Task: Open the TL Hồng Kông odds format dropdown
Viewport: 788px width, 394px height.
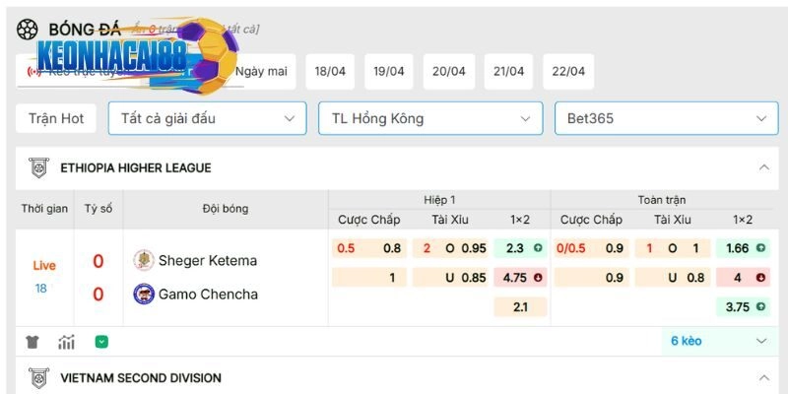Action: (429, 118)
